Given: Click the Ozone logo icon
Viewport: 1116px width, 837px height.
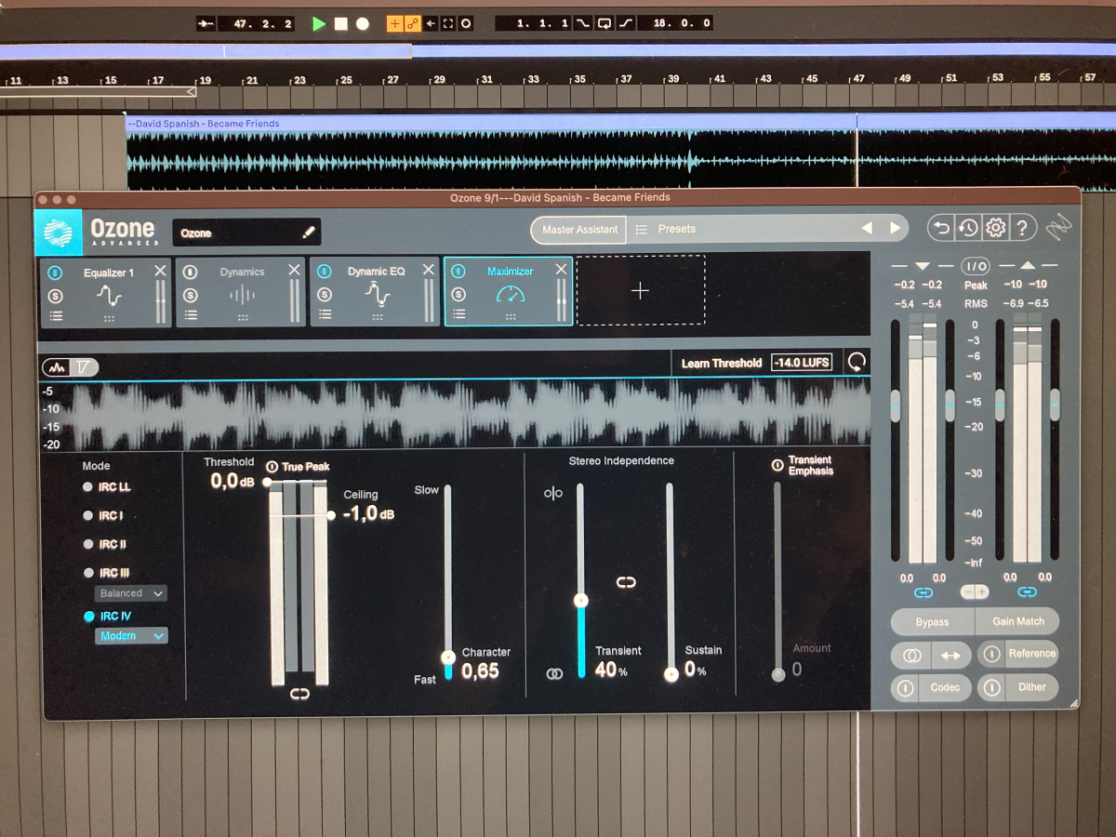Looking at the screenshot, I should click(59, 232).
